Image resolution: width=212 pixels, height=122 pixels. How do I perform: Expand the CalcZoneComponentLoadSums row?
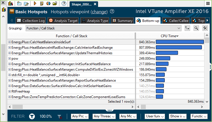click(10, 97)
